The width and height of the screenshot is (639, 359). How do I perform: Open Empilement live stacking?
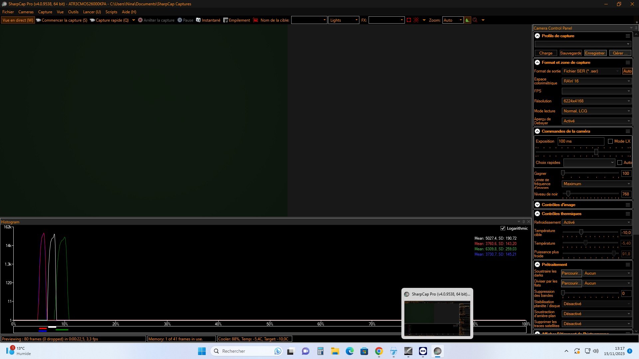click(x=237, y=20)
